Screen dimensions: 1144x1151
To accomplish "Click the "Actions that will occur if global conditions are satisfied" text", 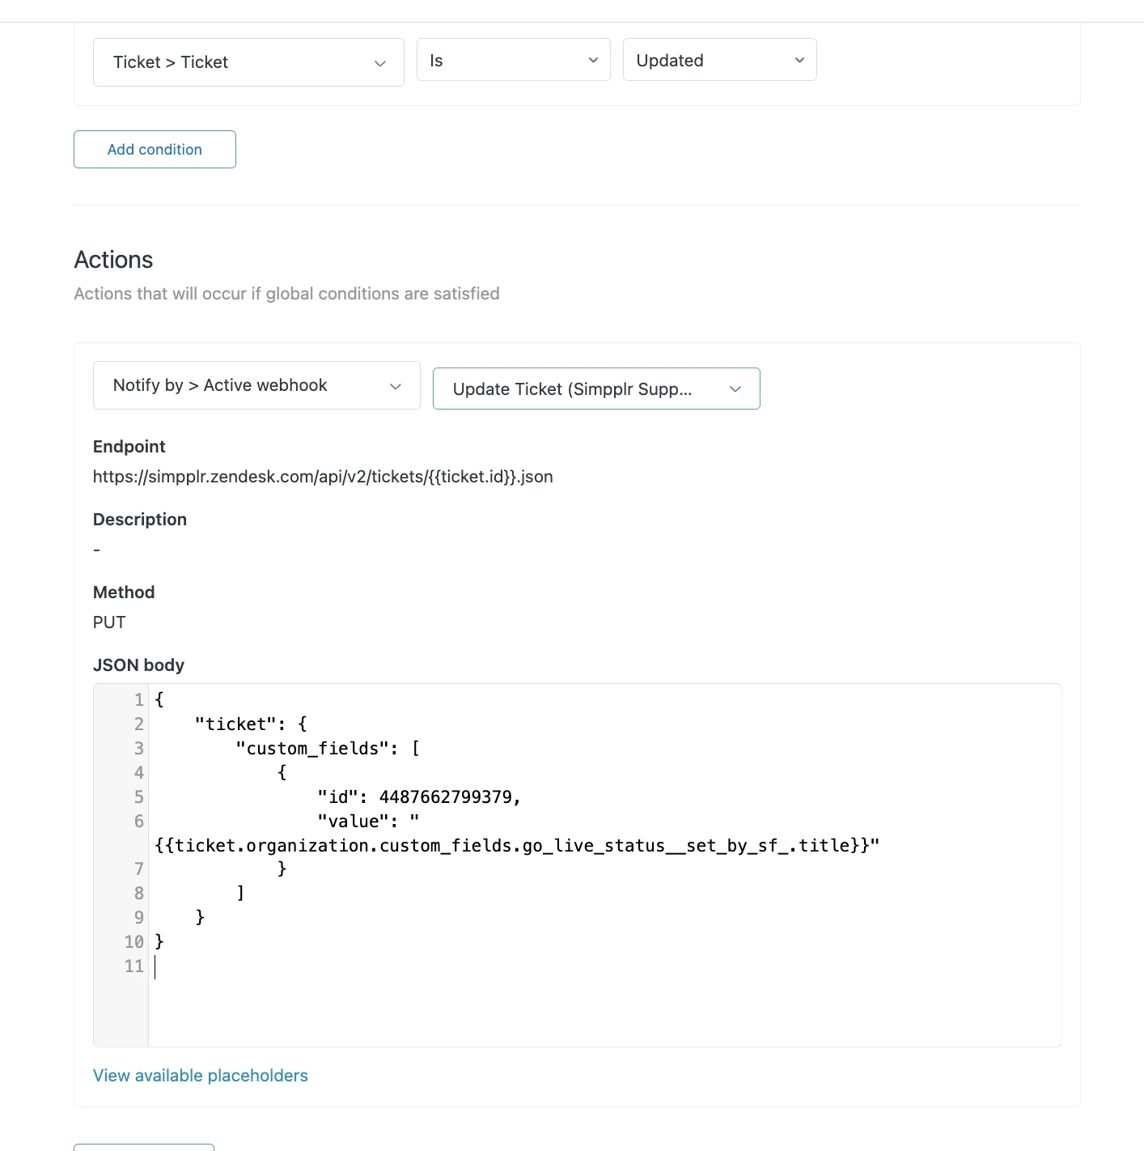I will point(286,294).
